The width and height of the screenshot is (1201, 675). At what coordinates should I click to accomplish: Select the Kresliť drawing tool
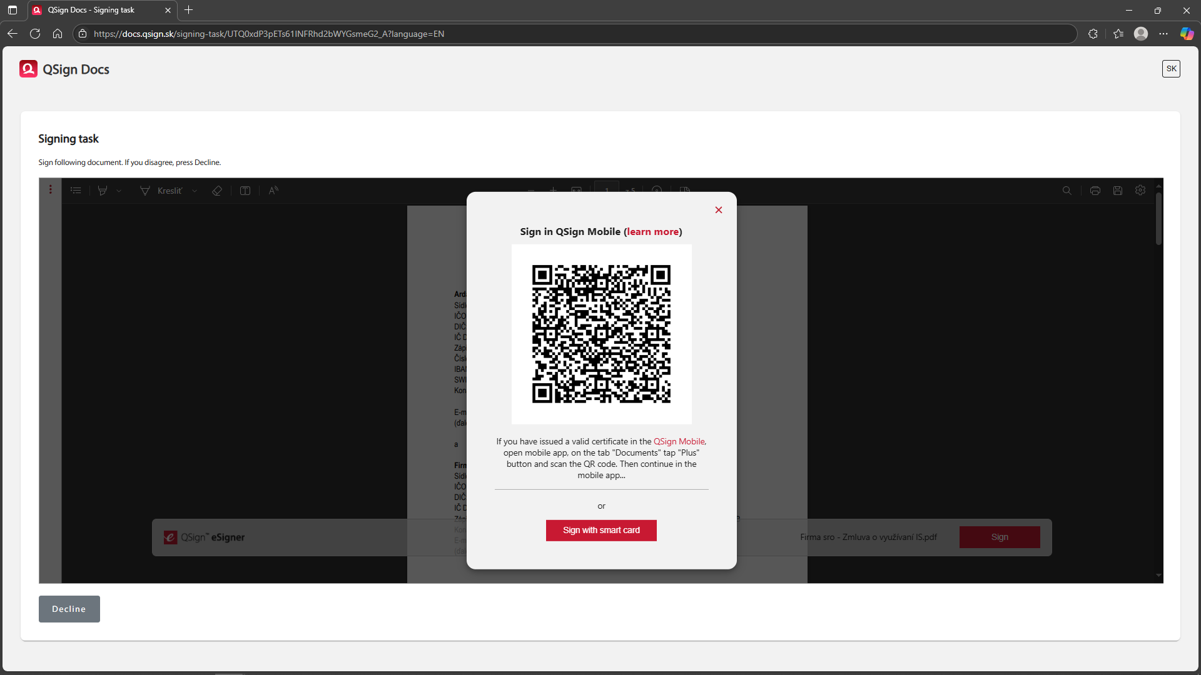(161, 191)
